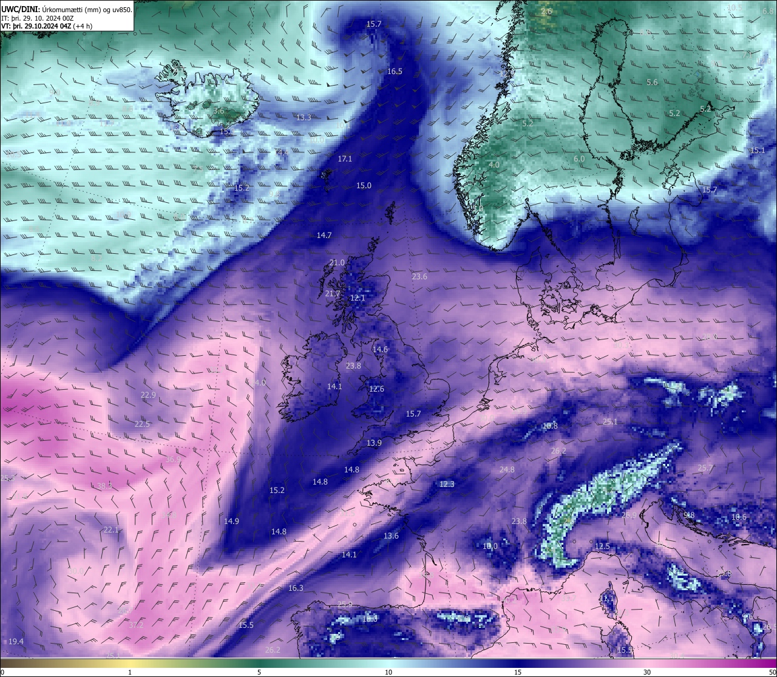The image size is (777, 677).
Task: Click the 12.3 value over northern France
Action: pyautogui.click(x=446, y=484)
